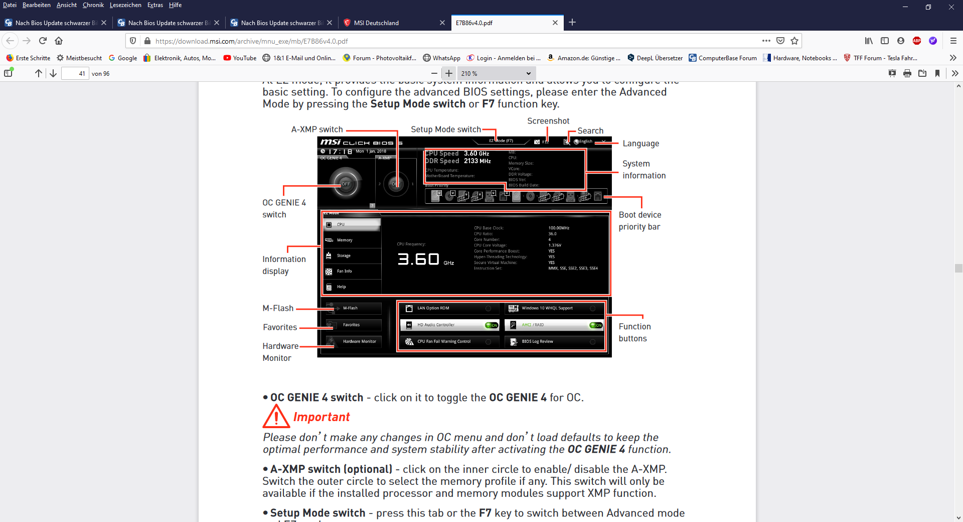Switch PDF to presentation mode
This screenshot has width=963, height=522.
pyautogui.click(x=892, y=73)
